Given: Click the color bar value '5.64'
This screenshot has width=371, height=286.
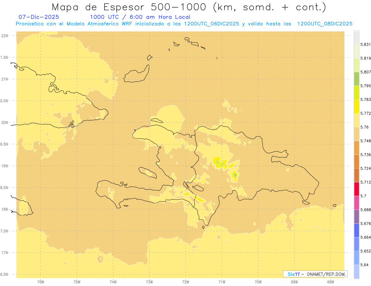Looking at the screenshot, I should (x=365, y=265).
